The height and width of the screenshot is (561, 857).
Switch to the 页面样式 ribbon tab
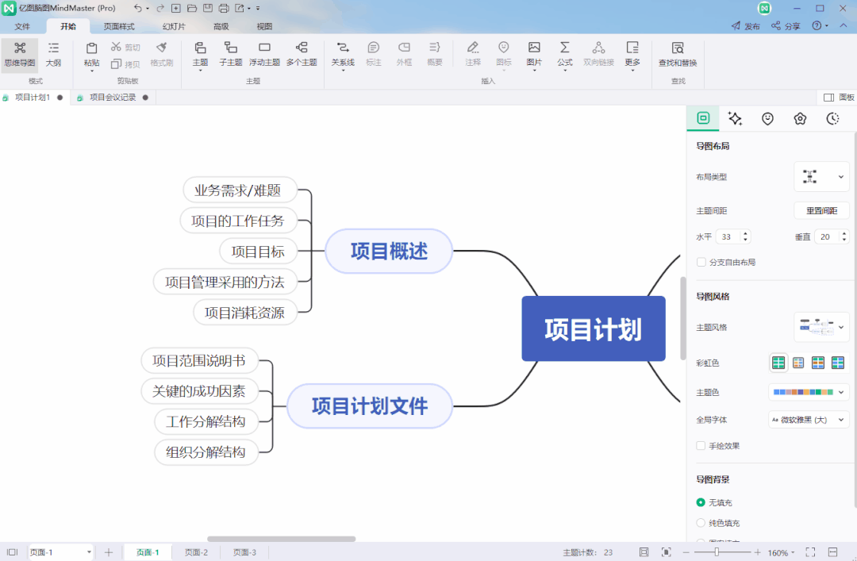[x=119, y=26]
